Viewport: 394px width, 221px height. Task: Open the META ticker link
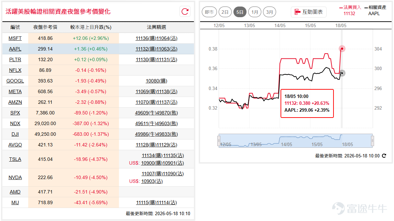15,91
